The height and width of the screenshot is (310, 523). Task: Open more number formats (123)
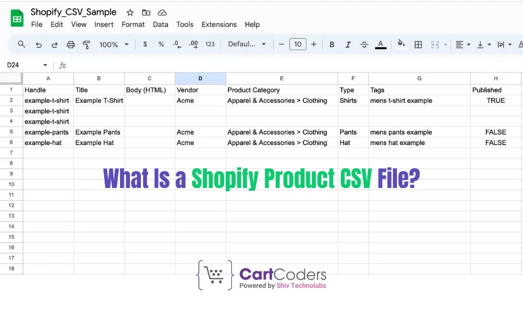pyautogui.click(x=210, y=44)
